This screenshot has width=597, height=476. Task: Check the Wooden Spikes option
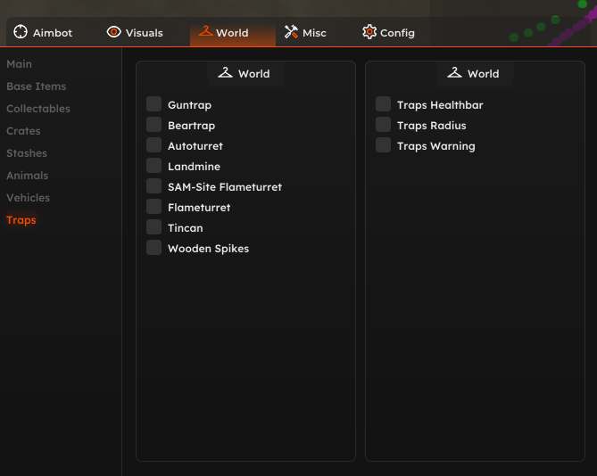click(x=154, y=248)
